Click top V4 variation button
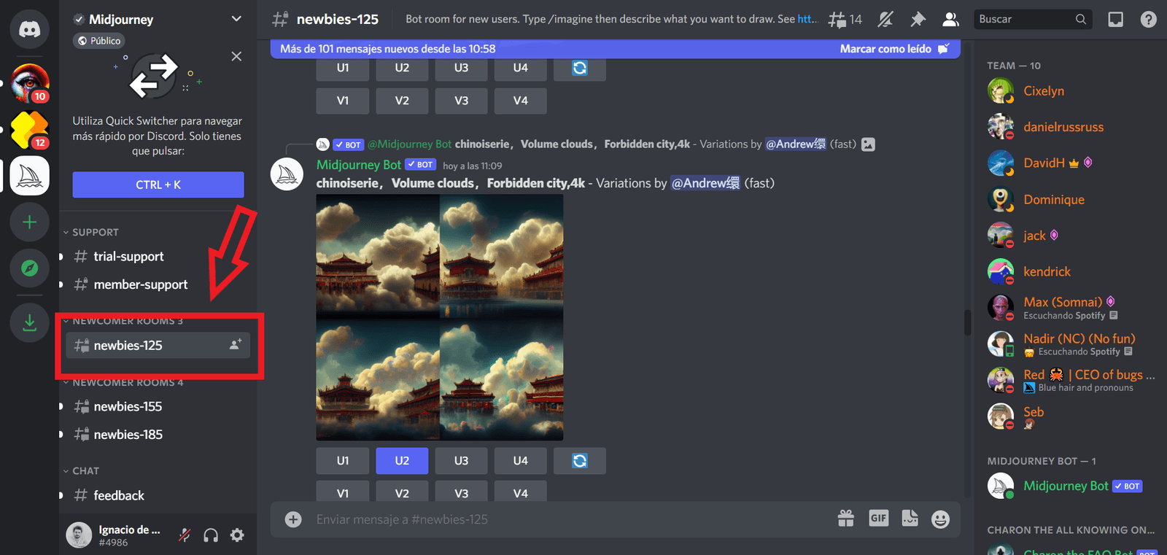Image resolution: width=1167 pixels, height=555 pixels. click(x=520, y=101)
